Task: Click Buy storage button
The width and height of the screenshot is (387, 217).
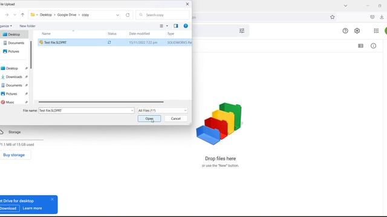Action: (x=14, y=155)
